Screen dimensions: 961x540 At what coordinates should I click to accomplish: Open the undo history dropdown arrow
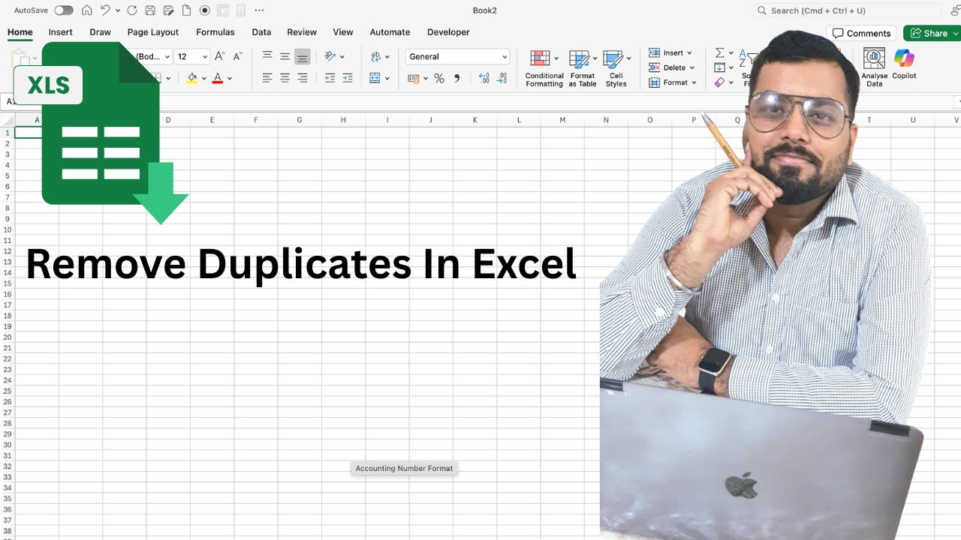(118, 10)
